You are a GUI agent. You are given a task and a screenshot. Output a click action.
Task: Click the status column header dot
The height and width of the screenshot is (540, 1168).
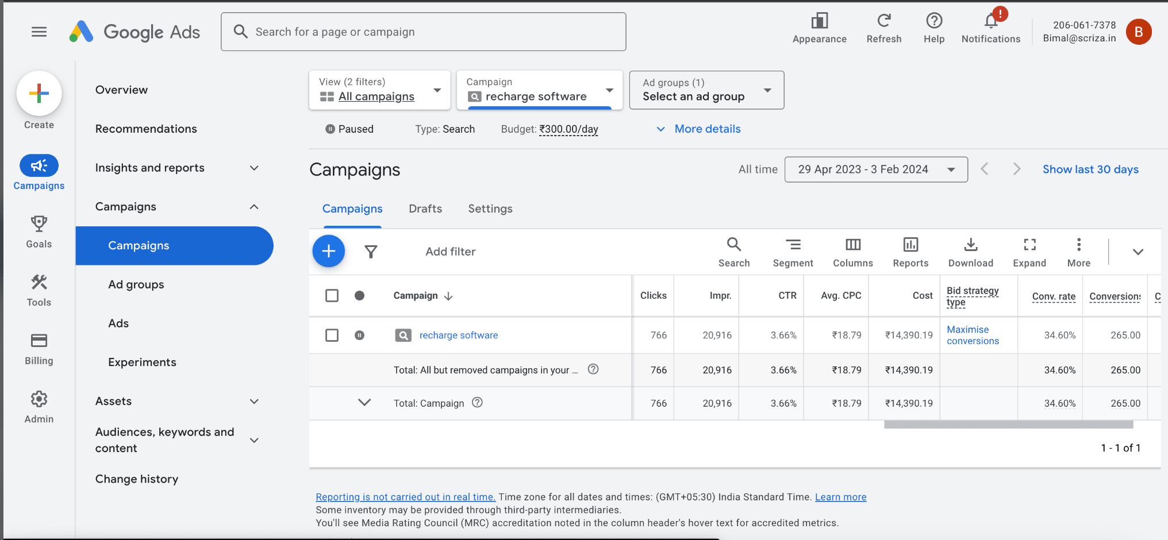point(359,295)
